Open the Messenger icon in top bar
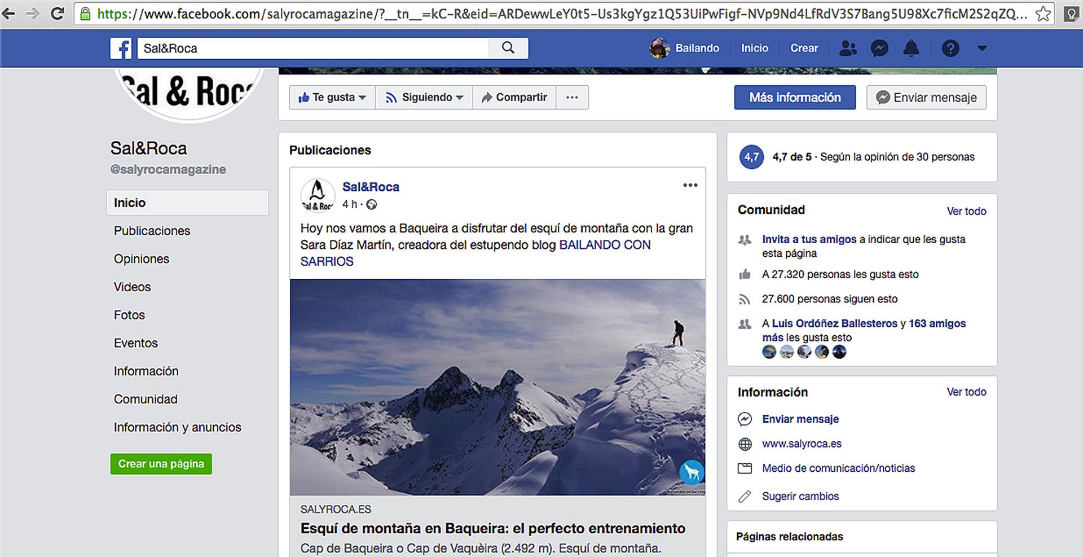This screenshot has width=1083, height=557. pyautogui.click(x=879, y=49)
